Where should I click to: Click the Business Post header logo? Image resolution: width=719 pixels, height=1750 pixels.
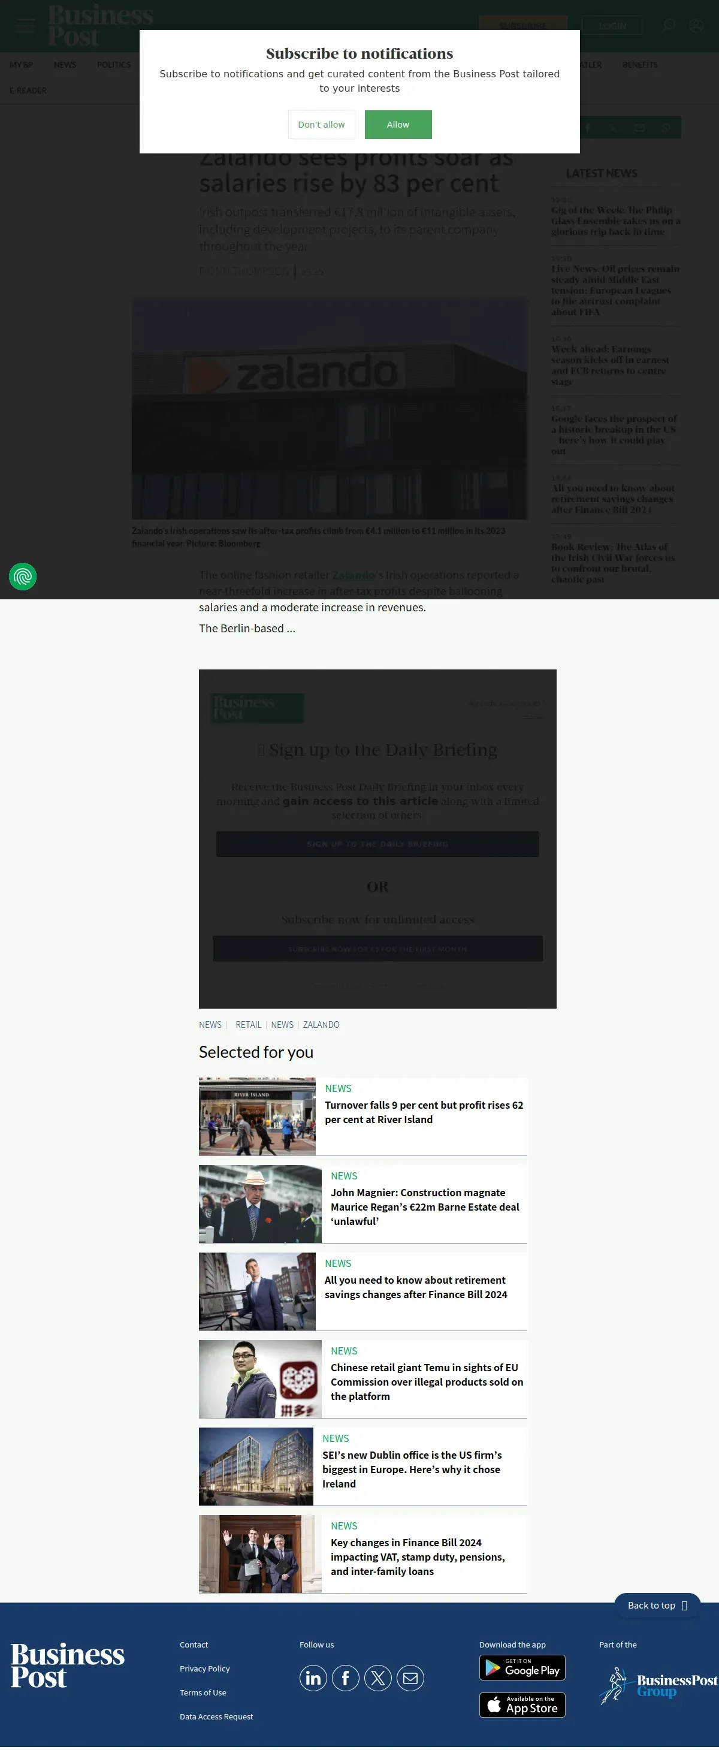coord(101,25)
